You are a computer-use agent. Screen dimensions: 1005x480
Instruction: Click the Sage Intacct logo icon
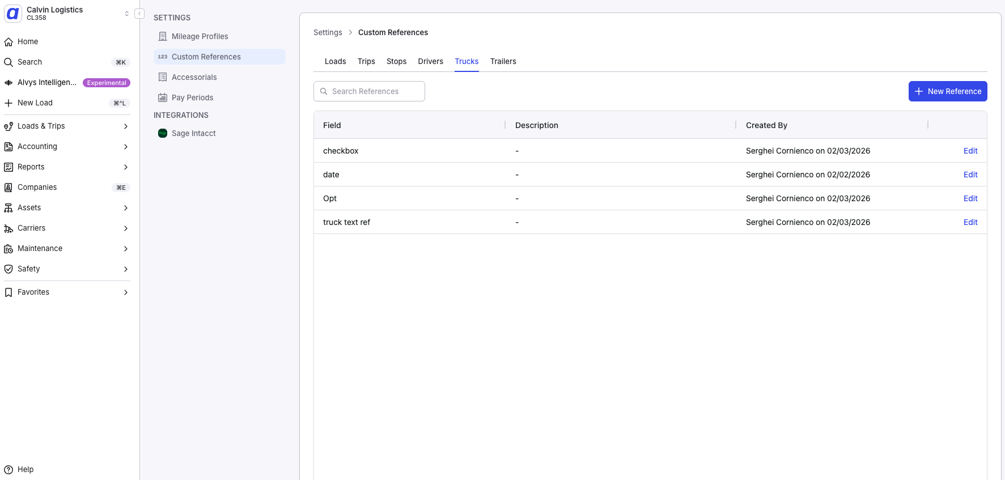pyautogui.click(x=163, y=133)
